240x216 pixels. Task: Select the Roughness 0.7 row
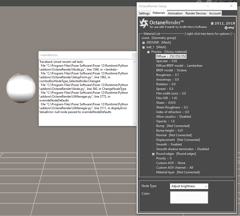pyautogui.click(x=168, y=75)
